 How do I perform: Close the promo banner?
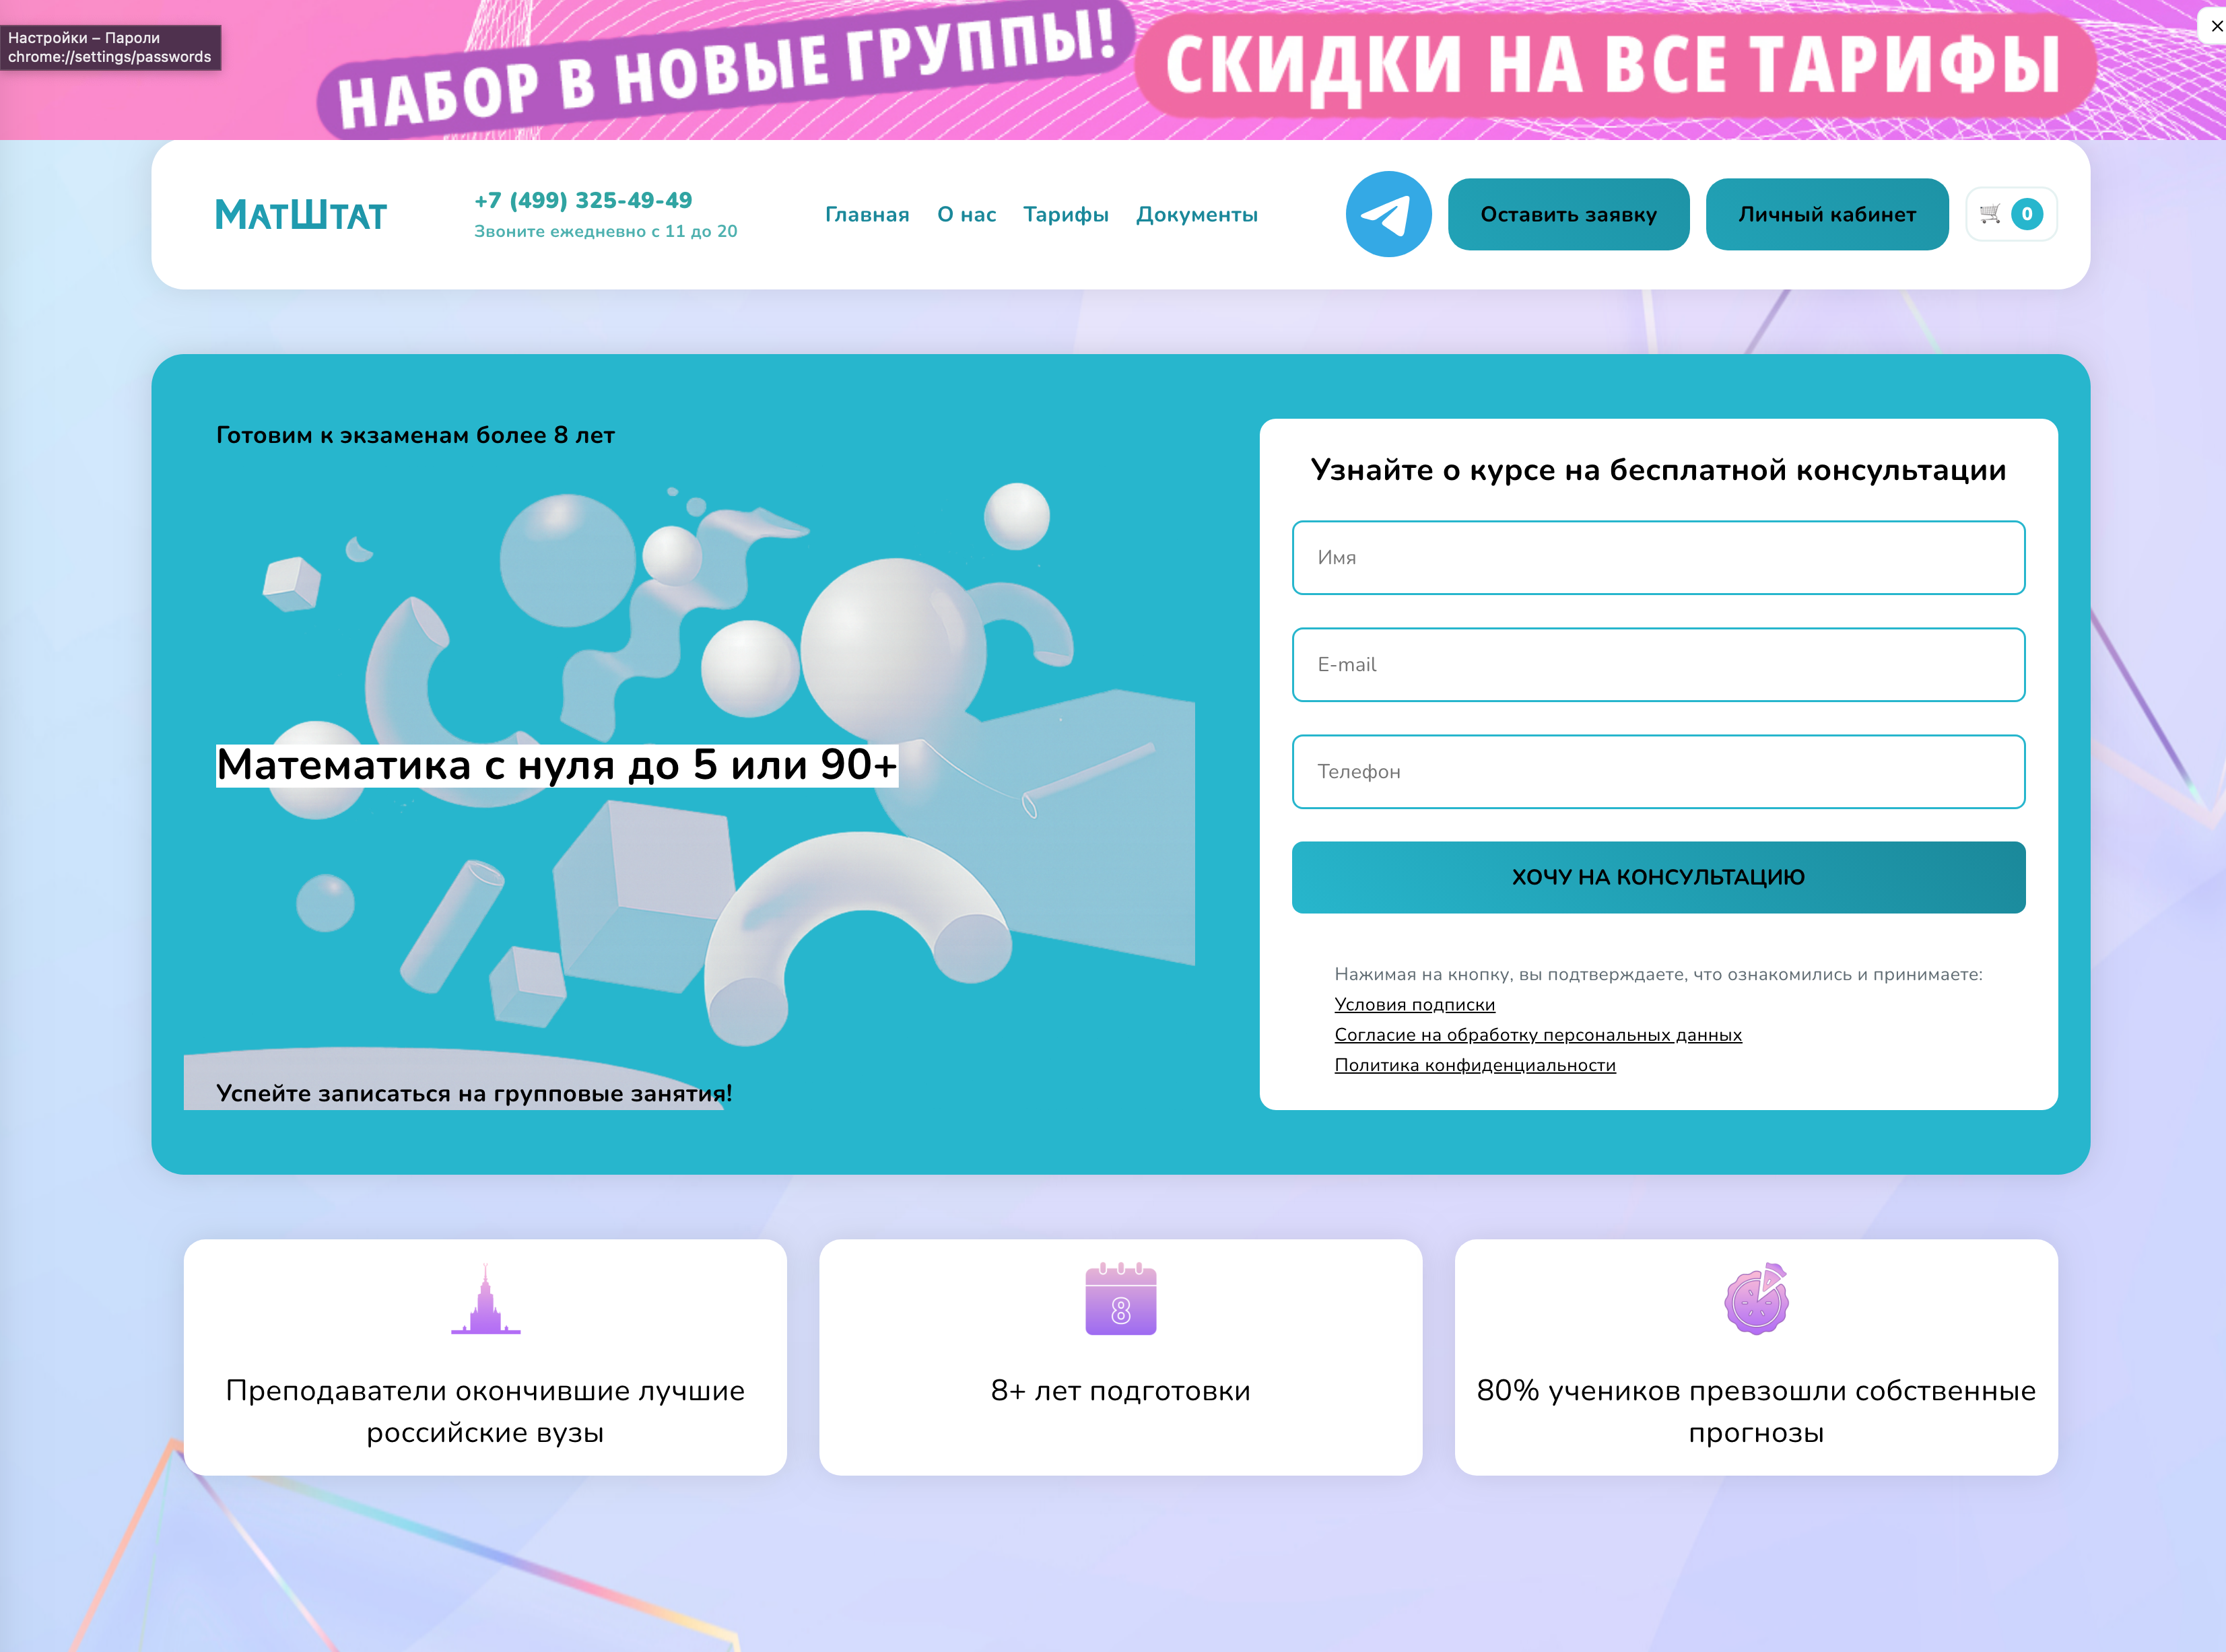2216,26
